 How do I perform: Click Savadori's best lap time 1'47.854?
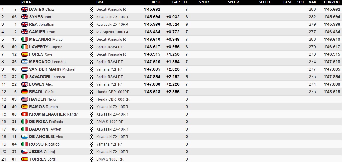coord(152,77)
